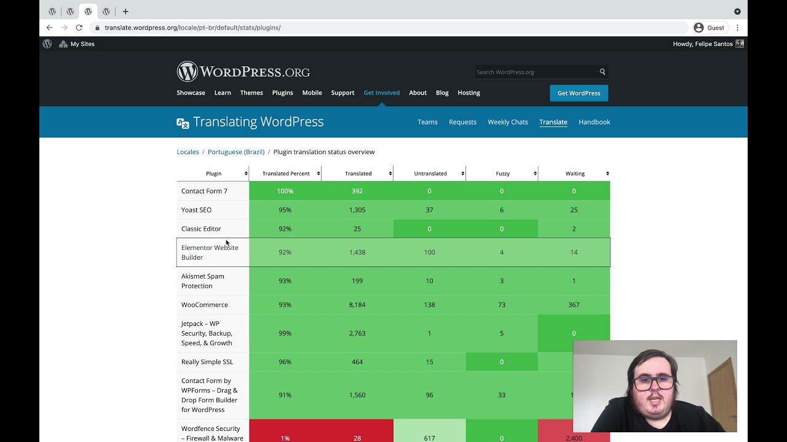The height and width of the screenshot is (442, 787).
Task: Open the Requests link
Action: click(x=462, y=122)
